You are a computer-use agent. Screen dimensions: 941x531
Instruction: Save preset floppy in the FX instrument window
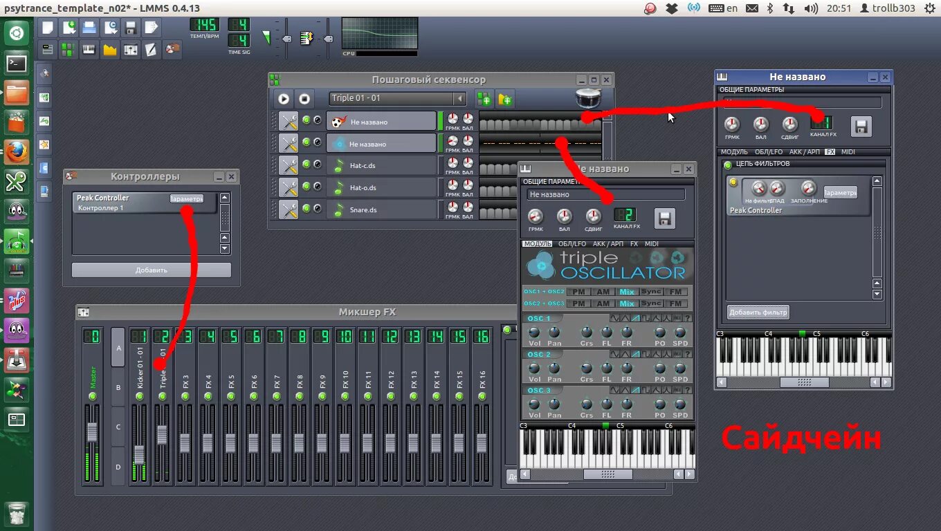point(861,127)
